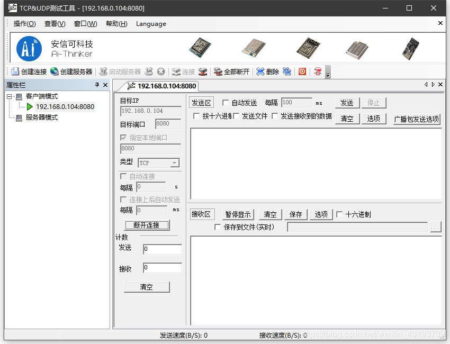
Task: Pin the 属性栏 panel with the pushpin icon
Action: pyautogui.click(x=97, y=85)
